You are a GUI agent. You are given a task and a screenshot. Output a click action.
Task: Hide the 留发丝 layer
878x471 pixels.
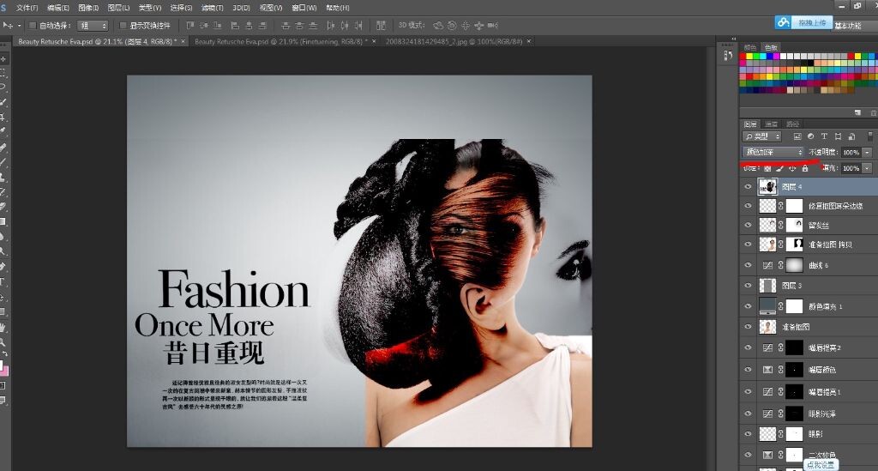coord(748,225)
